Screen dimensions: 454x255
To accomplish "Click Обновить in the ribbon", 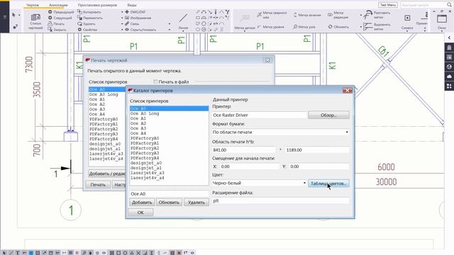I will point(338,27).
